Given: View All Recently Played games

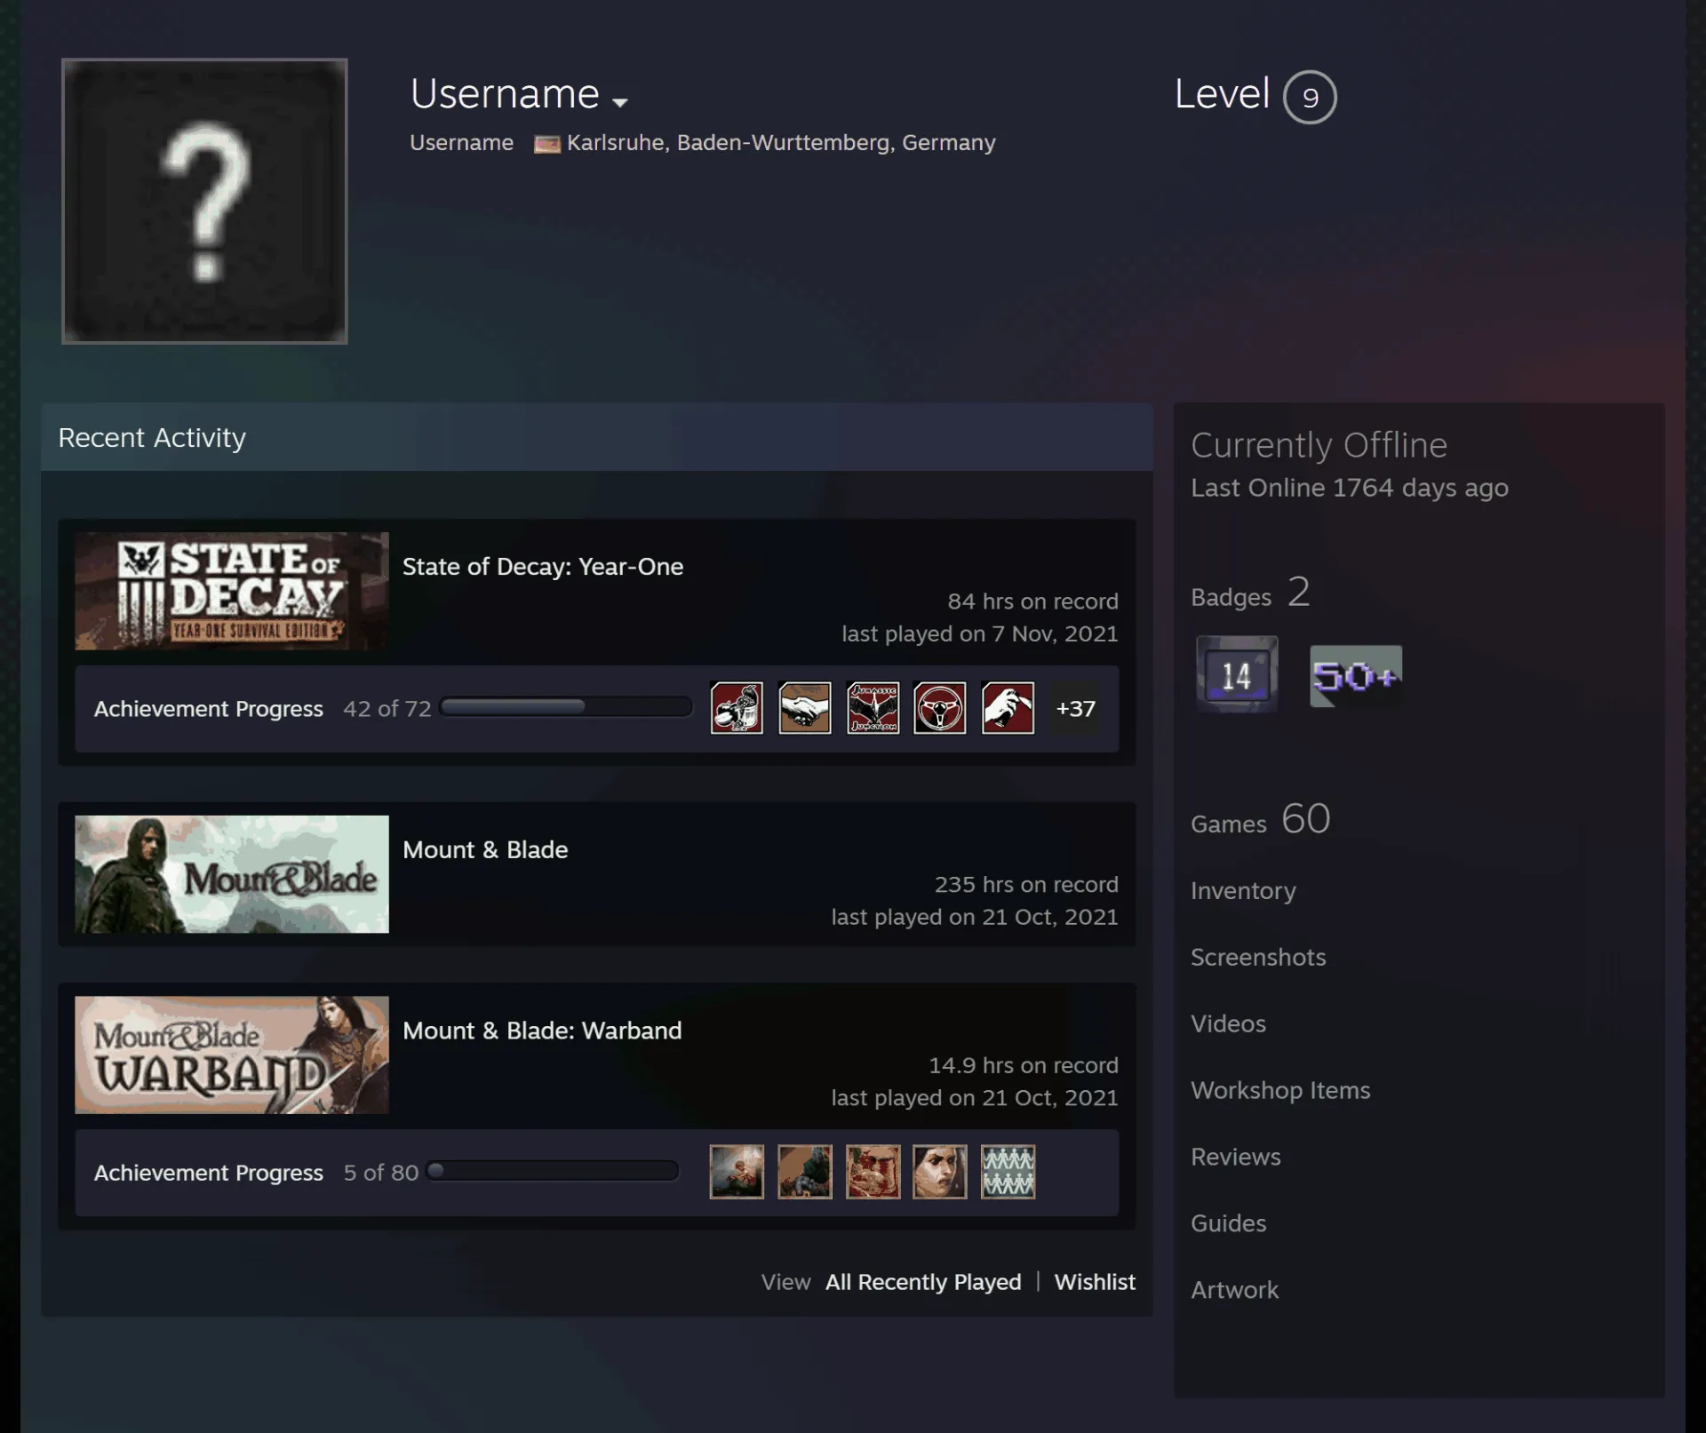Looking at the screenshot, I should [923, 1282].
